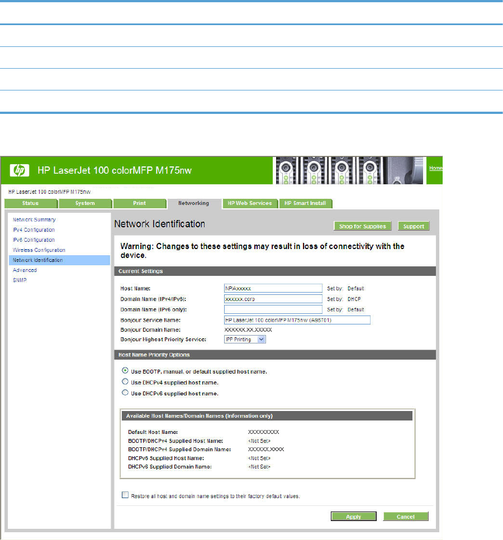Click the Host Name input field
The width and height of the screenshot is (503, 540).
click(273, 289)
